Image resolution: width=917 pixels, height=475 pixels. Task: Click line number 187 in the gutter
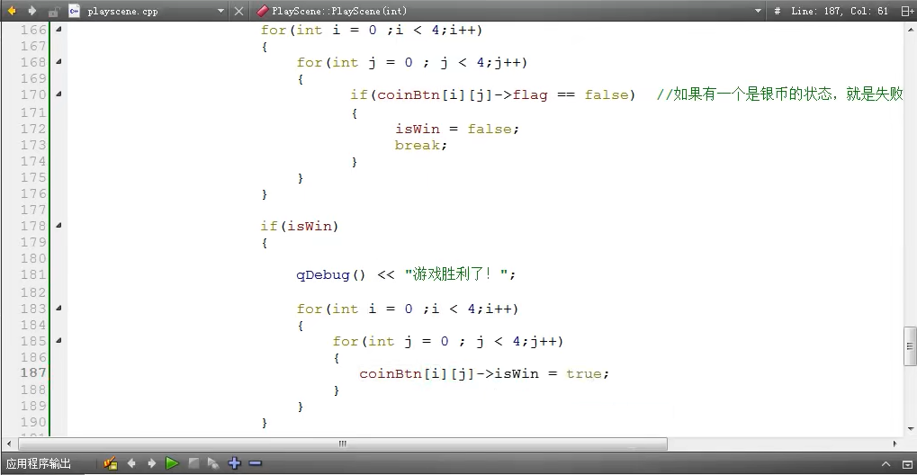[33, 373]
